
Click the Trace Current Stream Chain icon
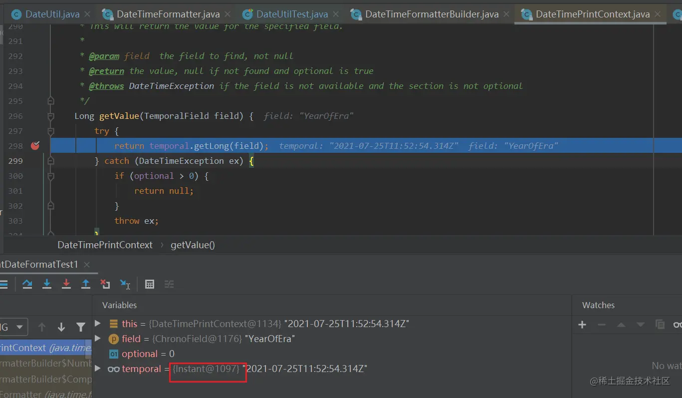tap(169, 284)
